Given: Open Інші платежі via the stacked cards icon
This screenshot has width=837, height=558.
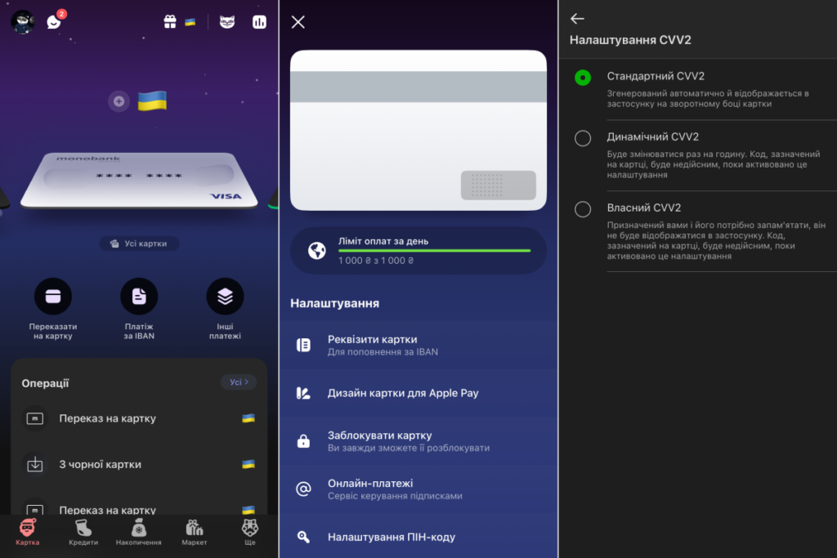Looking at the screenshot, I should pyautogui.click(x=225, y=296).
